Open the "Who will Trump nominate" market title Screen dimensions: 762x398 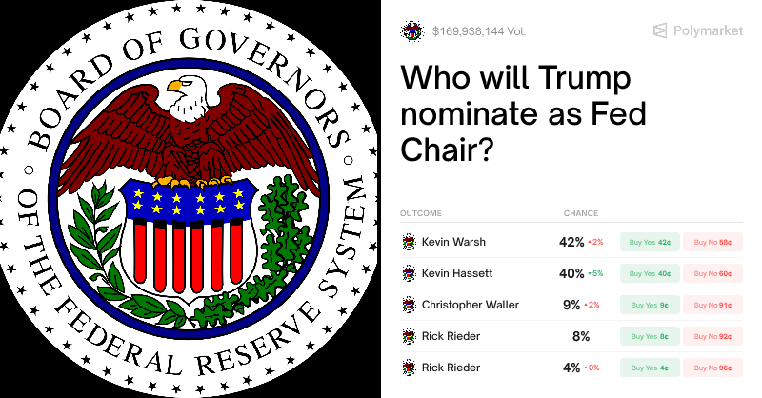523,114
